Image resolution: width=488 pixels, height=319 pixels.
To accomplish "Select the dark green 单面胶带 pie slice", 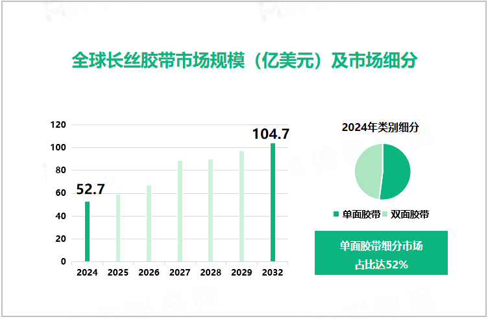I will [396, 172].
